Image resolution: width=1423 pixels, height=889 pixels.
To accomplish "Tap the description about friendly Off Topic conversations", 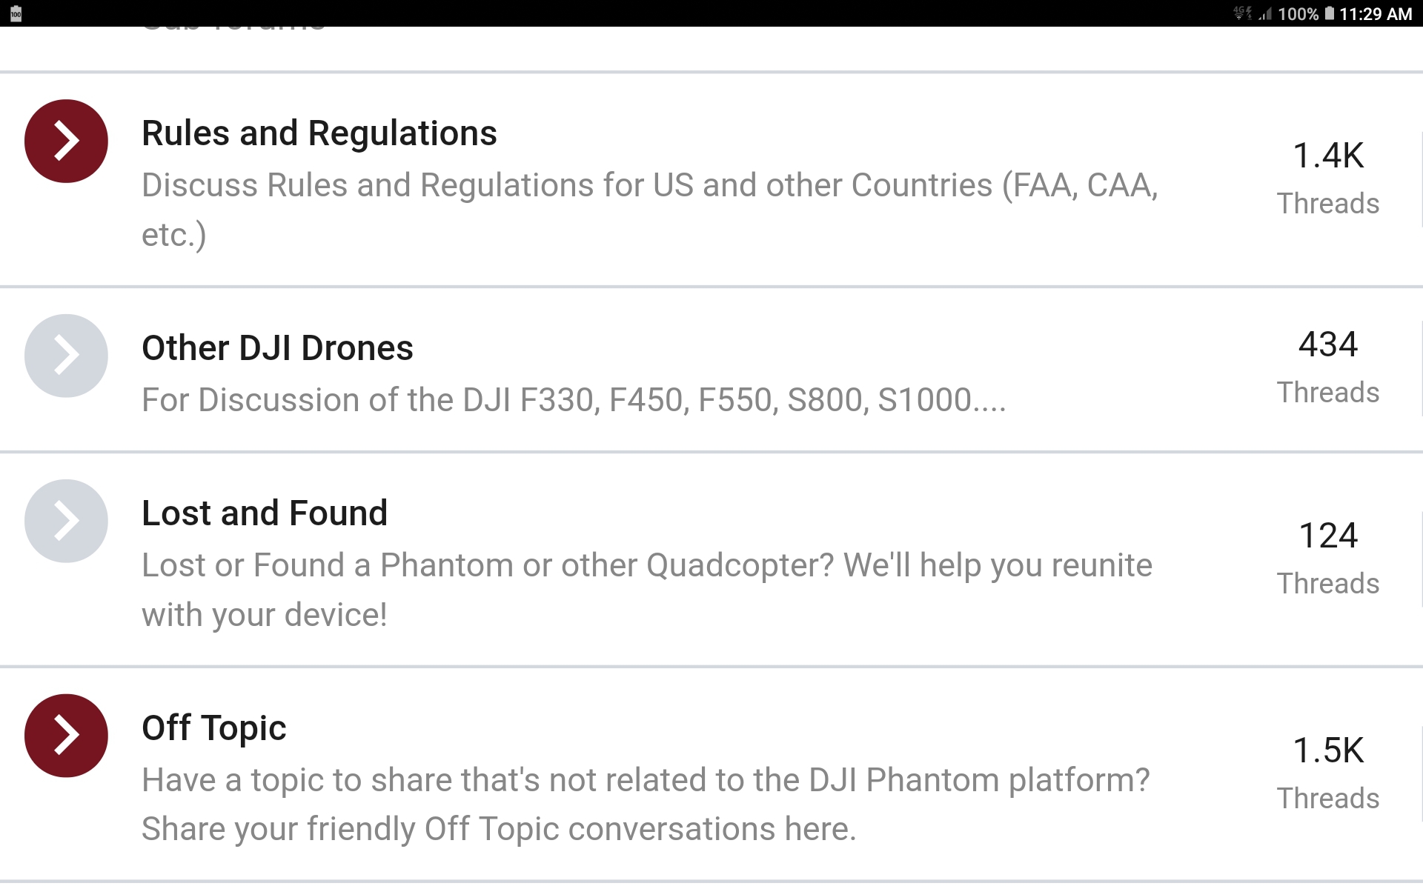I will coord(646,805).
